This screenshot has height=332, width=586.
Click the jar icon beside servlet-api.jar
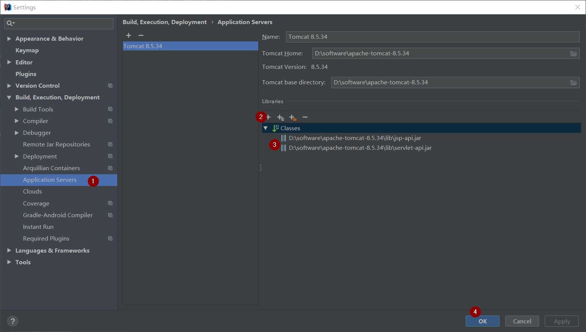(284, 148)
